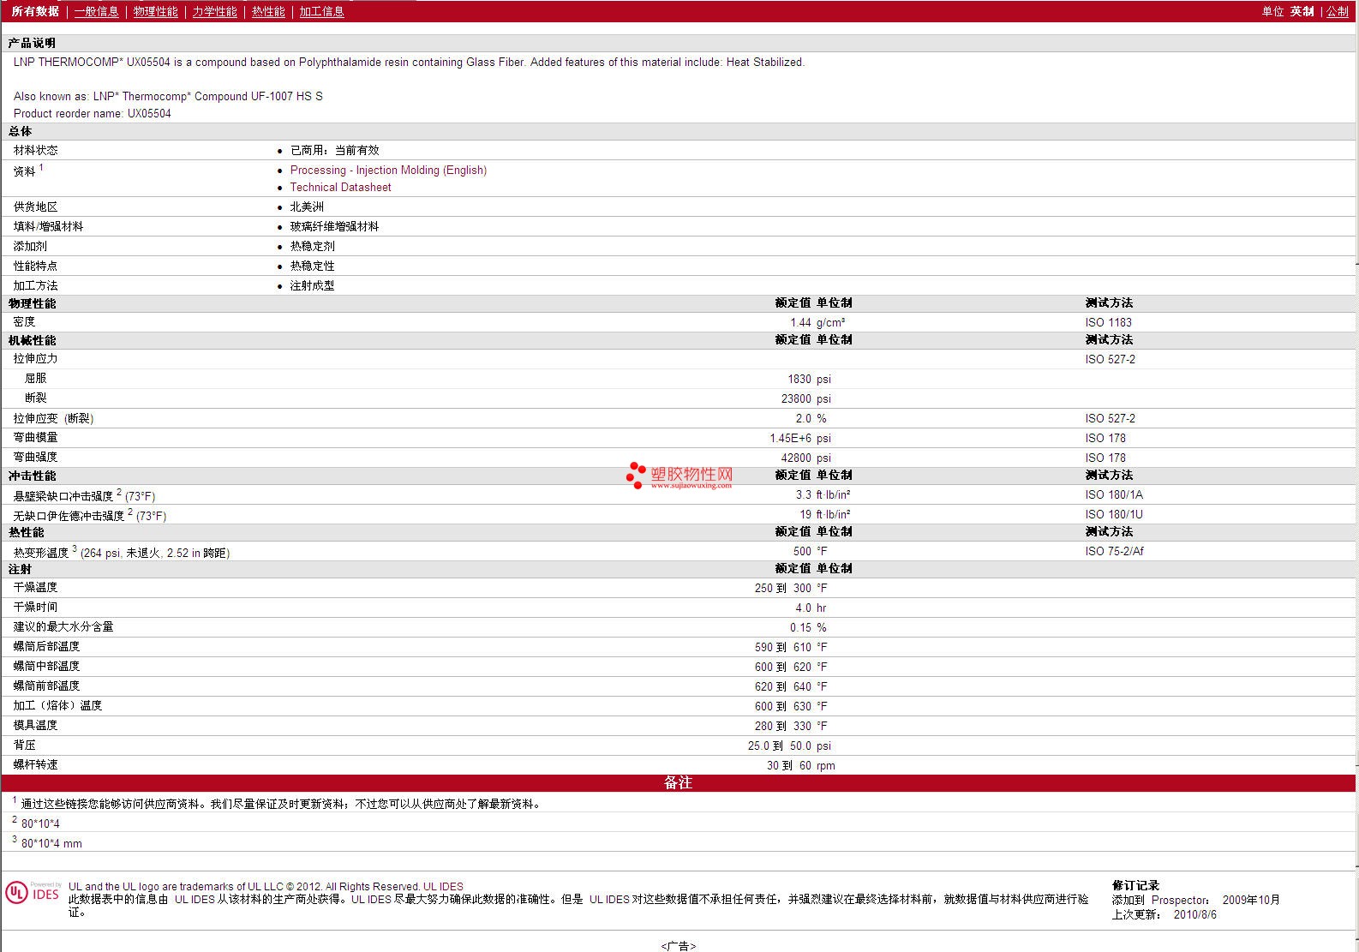The width and height of the screenshot is (1359, 952).
Task: Click UL IDES link before 从该材料的生产商处获得
Action: (x=195, y=899)
